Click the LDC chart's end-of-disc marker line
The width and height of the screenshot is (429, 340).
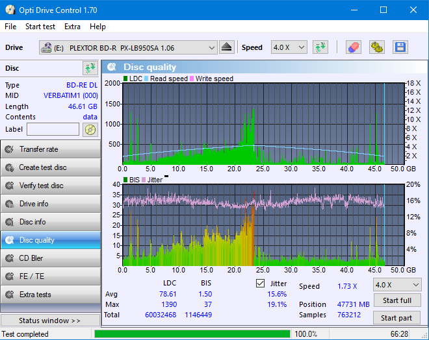(x=384, y=123)
